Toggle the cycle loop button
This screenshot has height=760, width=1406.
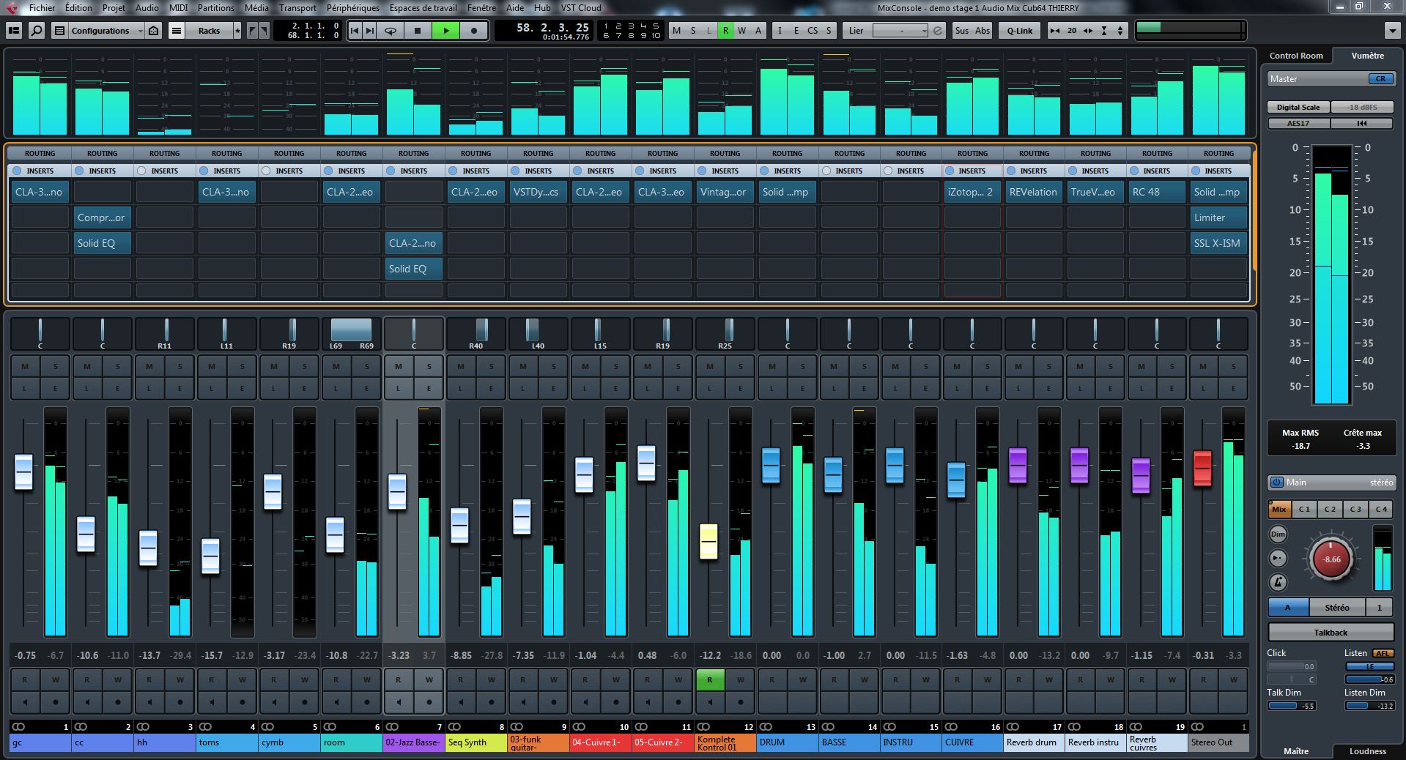tap(391, 31)
